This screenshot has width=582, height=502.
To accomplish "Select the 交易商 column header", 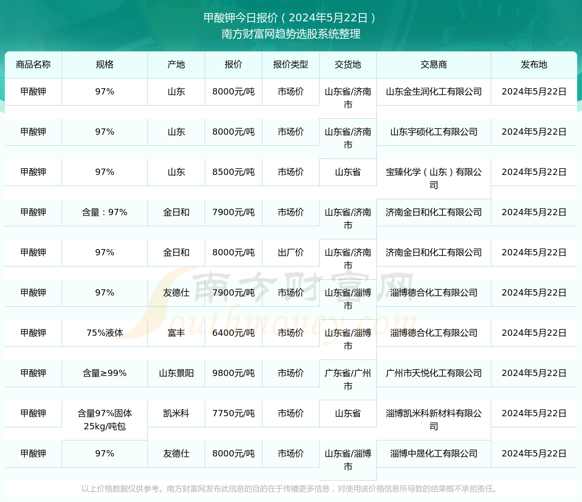I will pos(434,64).
